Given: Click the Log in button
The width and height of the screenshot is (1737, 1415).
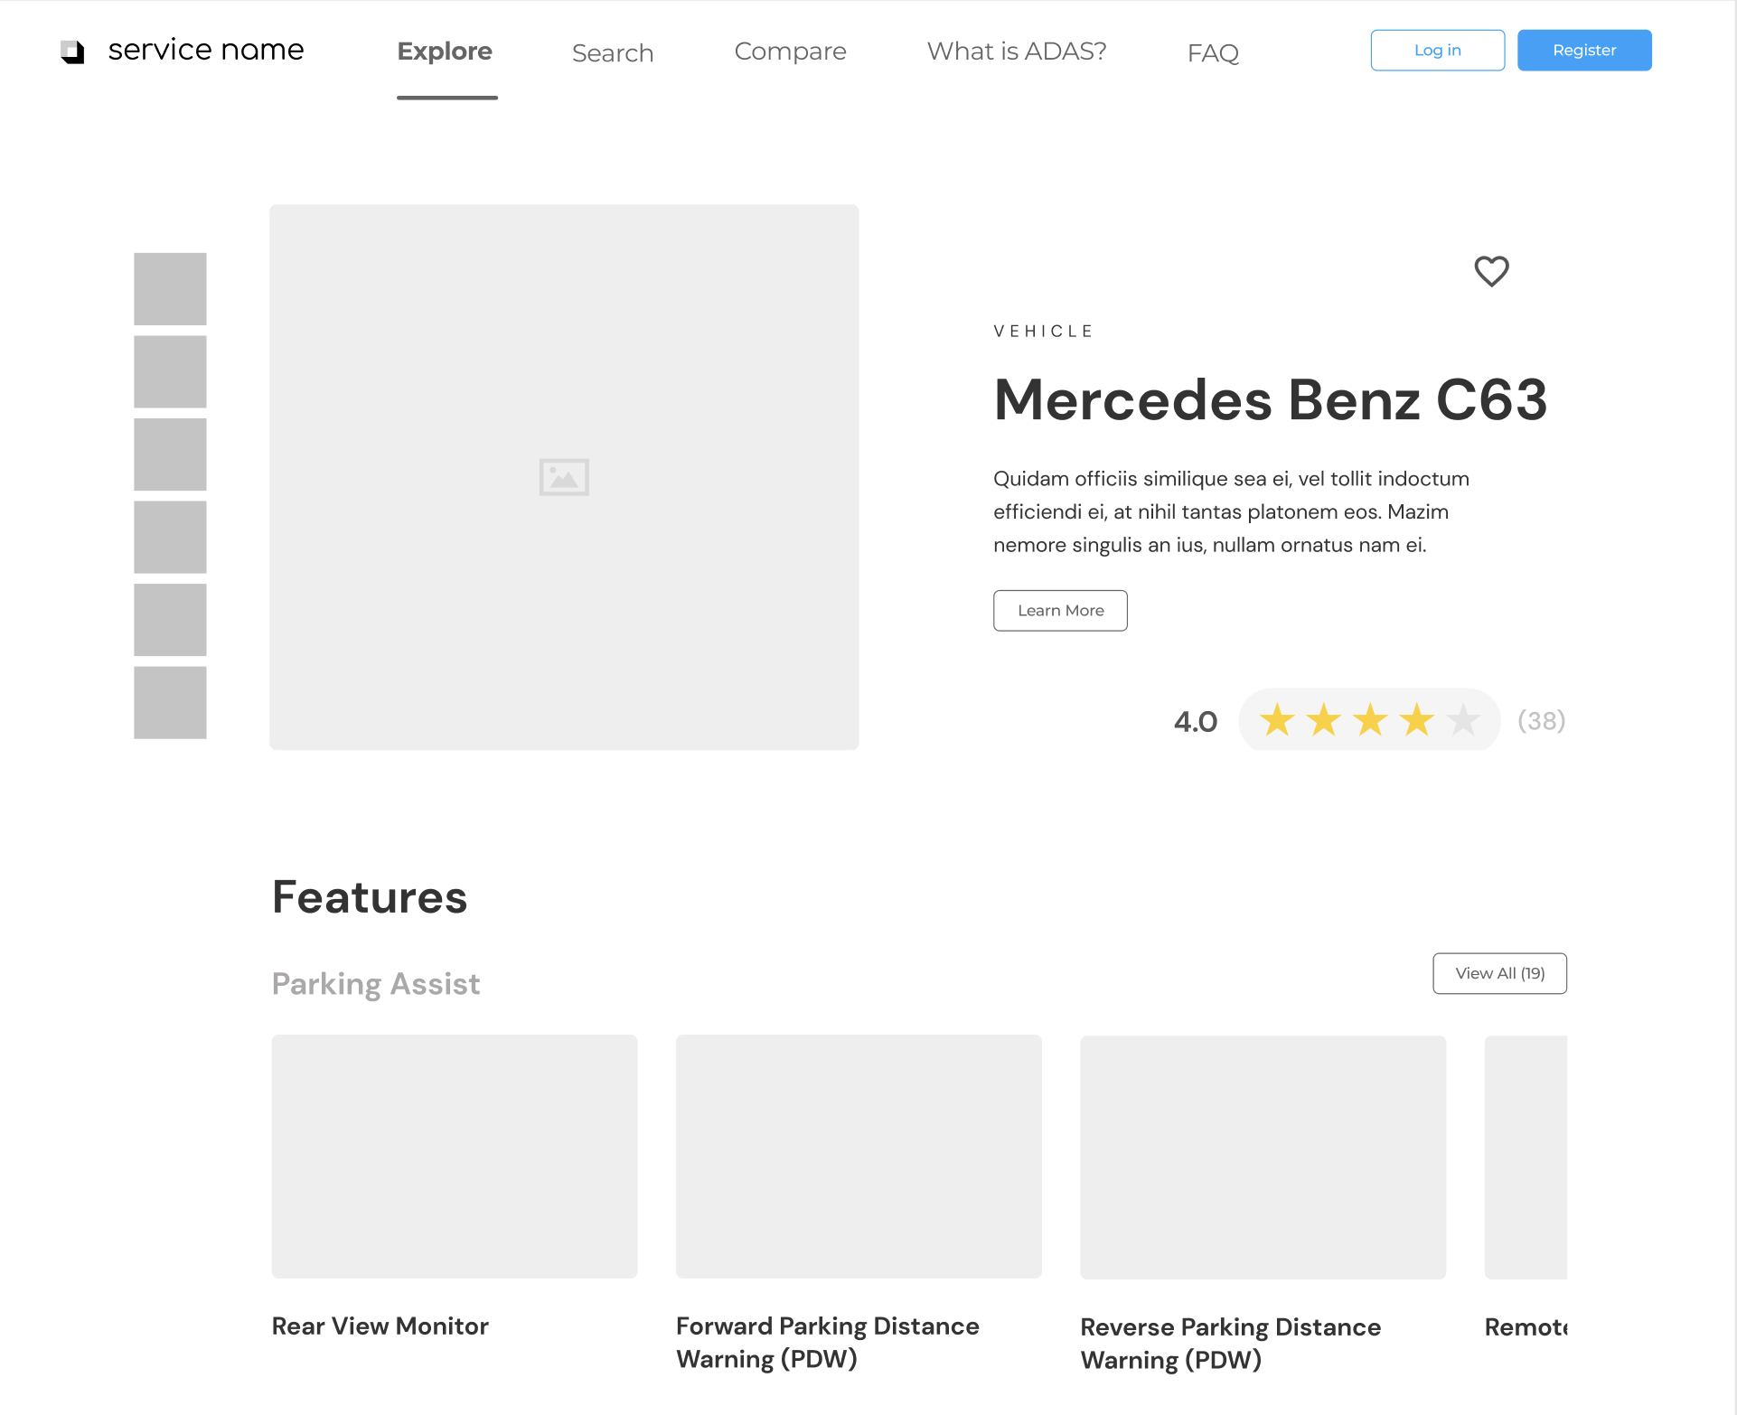Looking at the screenshot, I should pyautogui.click(x=1437, y=51).
